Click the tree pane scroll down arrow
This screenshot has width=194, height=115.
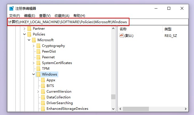[113, 109]
